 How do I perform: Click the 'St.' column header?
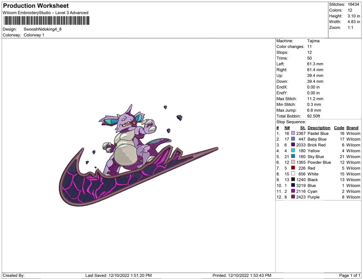coord(302,128)
